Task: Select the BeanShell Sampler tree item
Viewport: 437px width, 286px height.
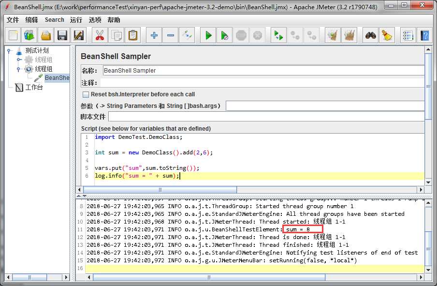Action: 57,77
